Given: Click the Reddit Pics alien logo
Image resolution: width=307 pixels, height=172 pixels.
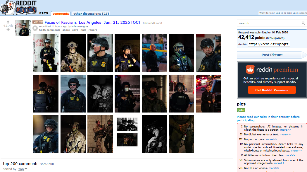Looking at the screenshot, I should point(8,7).
